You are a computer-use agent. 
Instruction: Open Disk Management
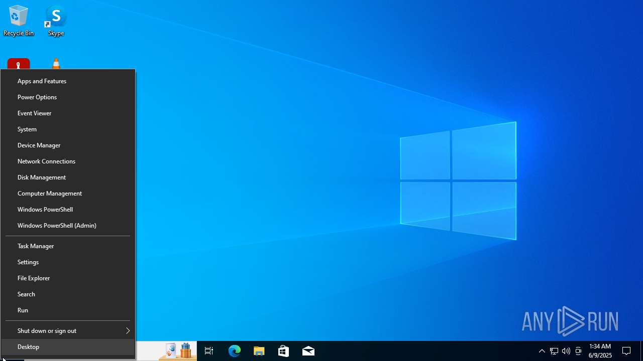coord(68,177)
